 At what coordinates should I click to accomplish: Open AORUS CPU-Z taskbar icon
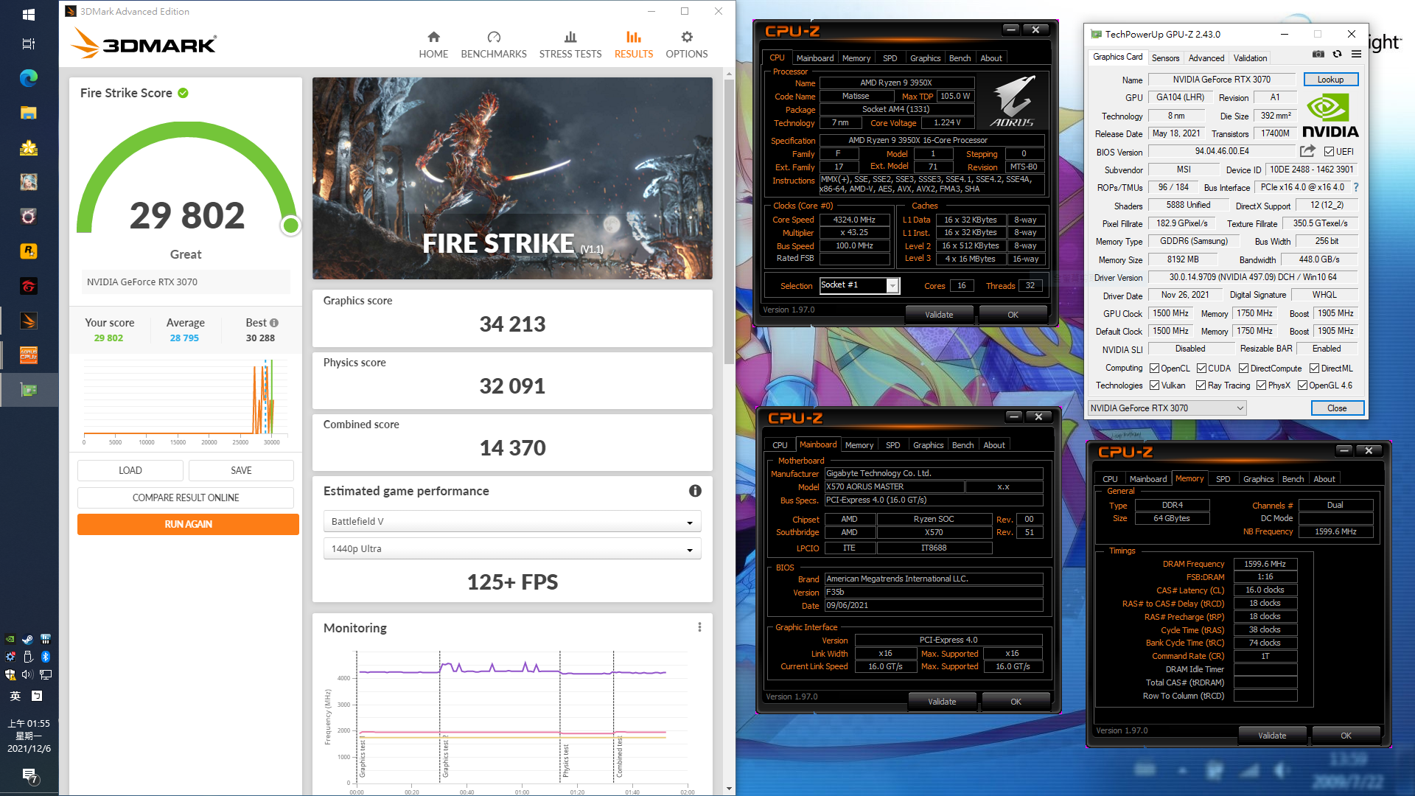(x=29, y=355)
